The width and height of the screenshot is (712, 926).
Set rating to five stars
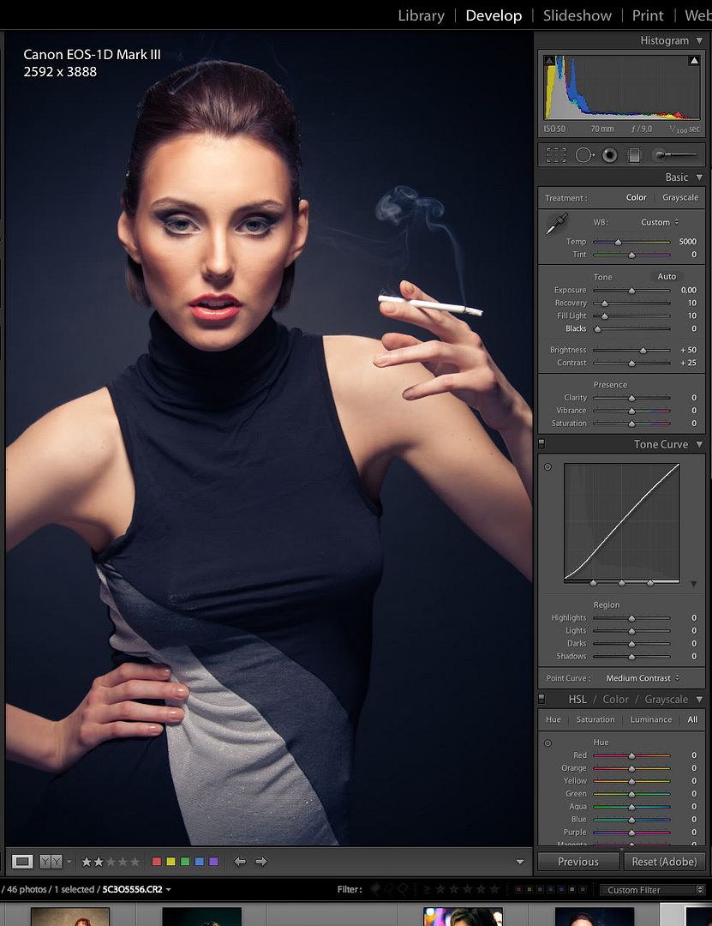135,862
